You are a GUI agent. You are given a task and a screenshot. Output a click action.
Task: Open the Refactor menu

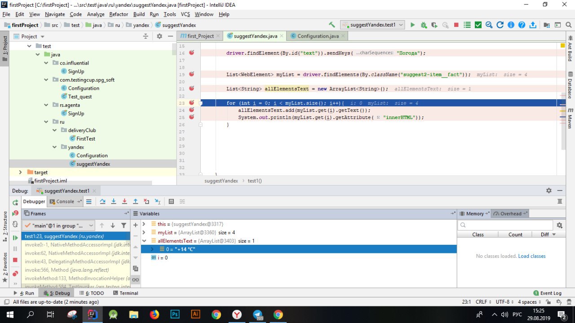click(x=119, y=14)
